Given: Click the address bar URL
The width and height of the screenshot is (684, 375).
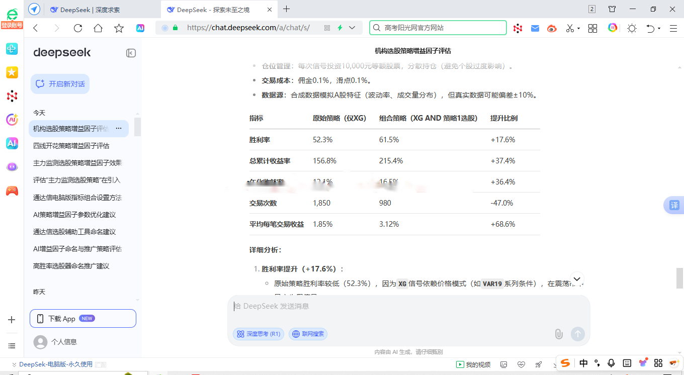Looking at the screenshot, I should (x=248, y=28).
